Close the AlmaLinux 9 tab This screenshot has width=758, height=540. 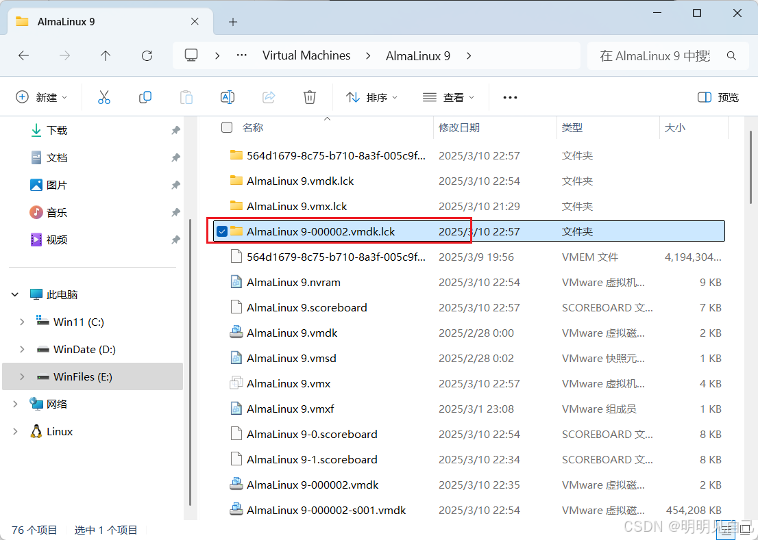pyautogui.click(x=195, y=22)
